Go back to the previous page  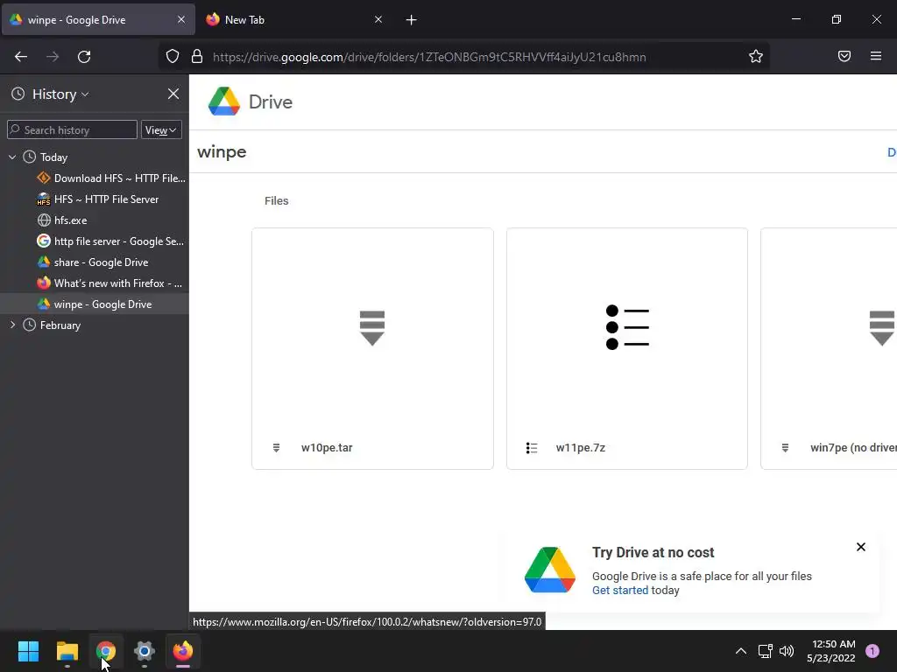coord(21,57)
